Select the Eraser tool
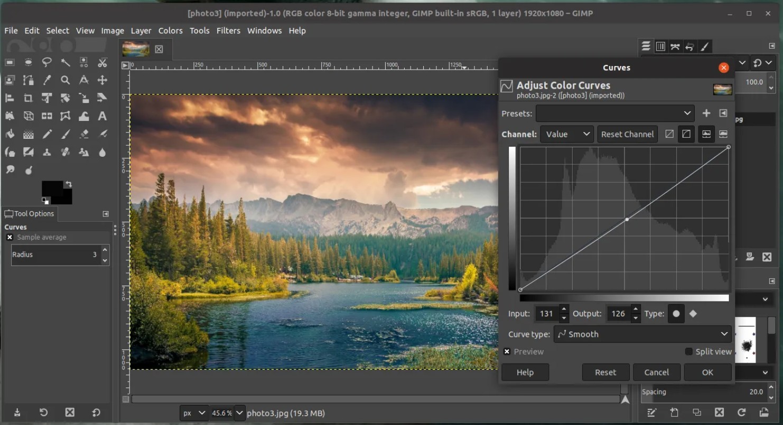 click(84, 134)
